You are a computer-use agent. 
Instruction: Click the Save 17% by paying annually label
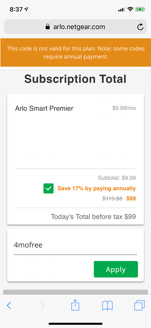point(97,188)
